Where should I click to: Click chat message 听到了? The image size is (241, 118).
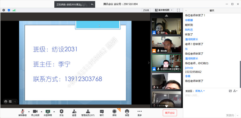point(189,35)
